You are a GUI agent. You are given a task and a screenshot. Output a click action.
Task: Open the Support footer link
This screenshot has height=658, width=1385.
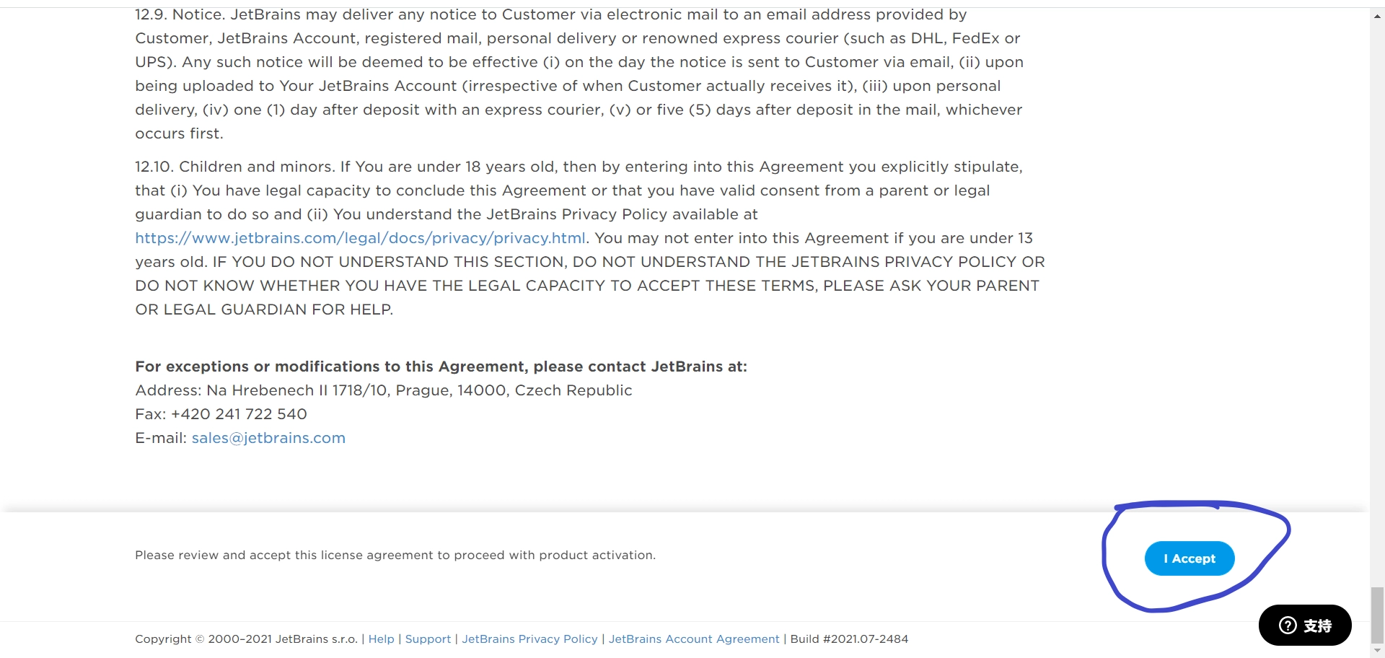tap(428, 639)
